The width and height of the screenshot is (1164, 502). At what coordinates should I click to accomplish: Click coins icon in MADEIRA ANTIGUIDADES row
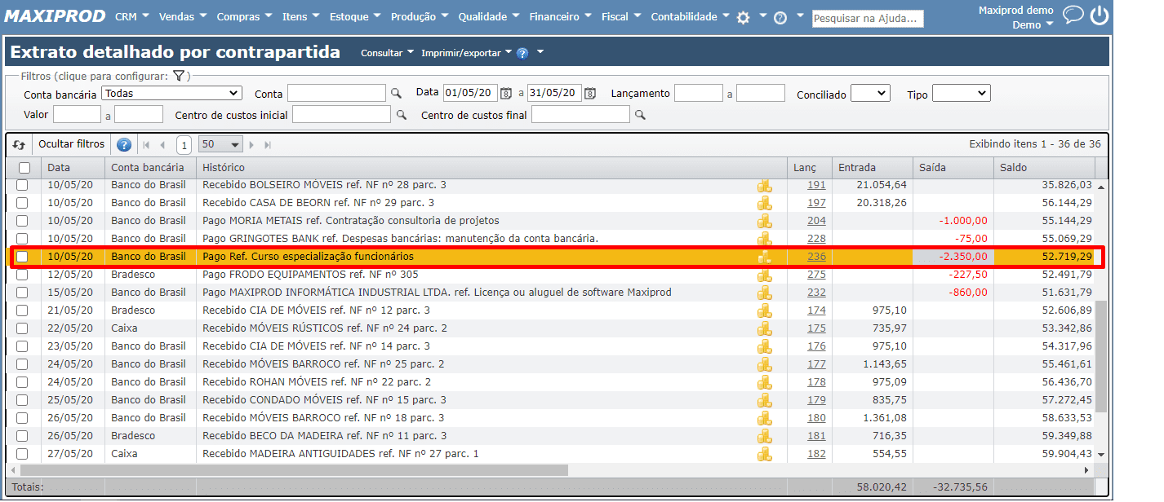point(764,454)
